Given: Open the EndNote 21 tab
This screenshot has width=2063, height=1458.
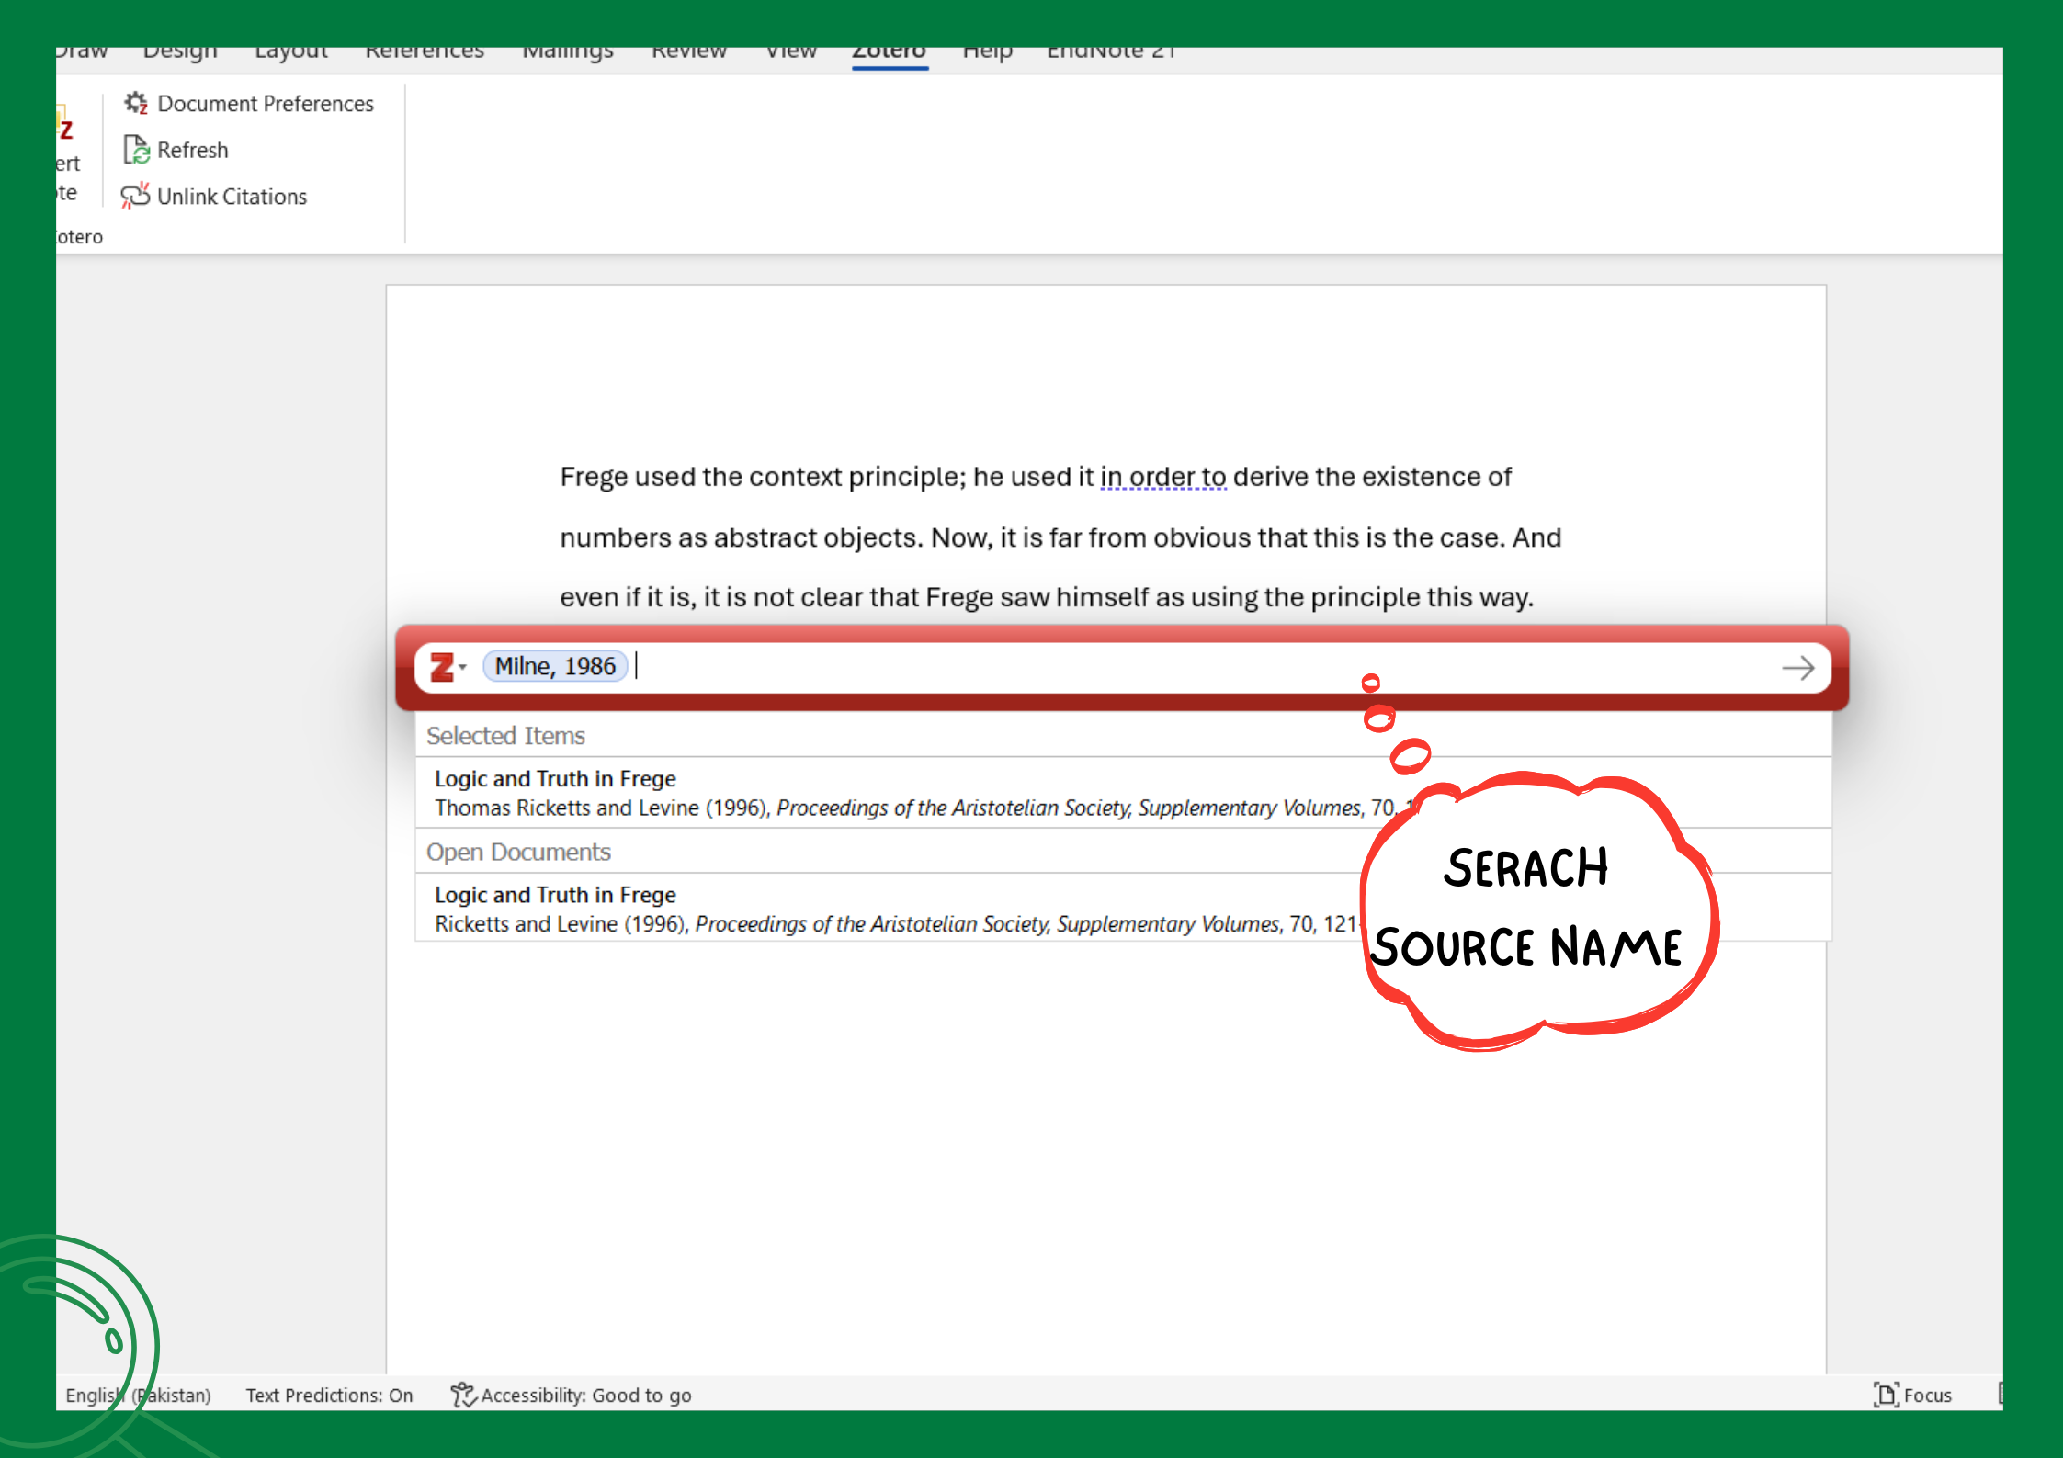Looking at the screenshot, I should [x=1111, y=51].
